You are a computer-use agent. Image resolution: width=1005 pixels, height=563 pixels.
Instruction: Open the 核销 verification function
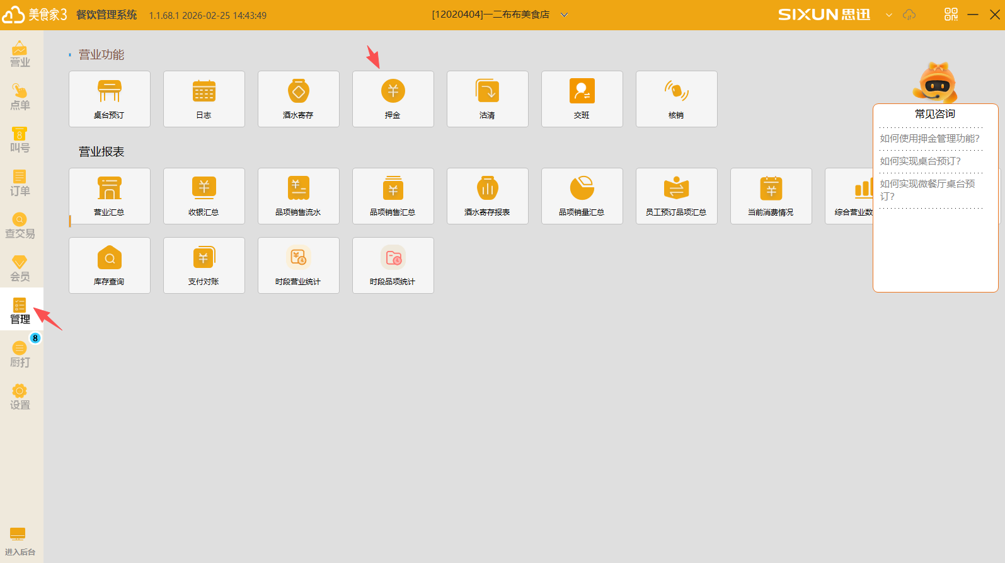point(676,99)
